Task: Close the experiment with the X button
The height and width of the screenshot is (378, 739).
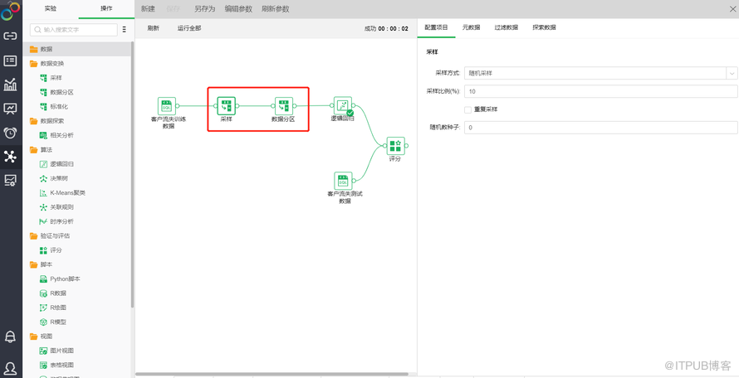Action: point(732,8)
